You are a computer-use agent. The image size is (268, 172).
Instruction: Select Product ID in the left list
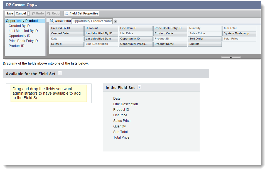(17, 46)
